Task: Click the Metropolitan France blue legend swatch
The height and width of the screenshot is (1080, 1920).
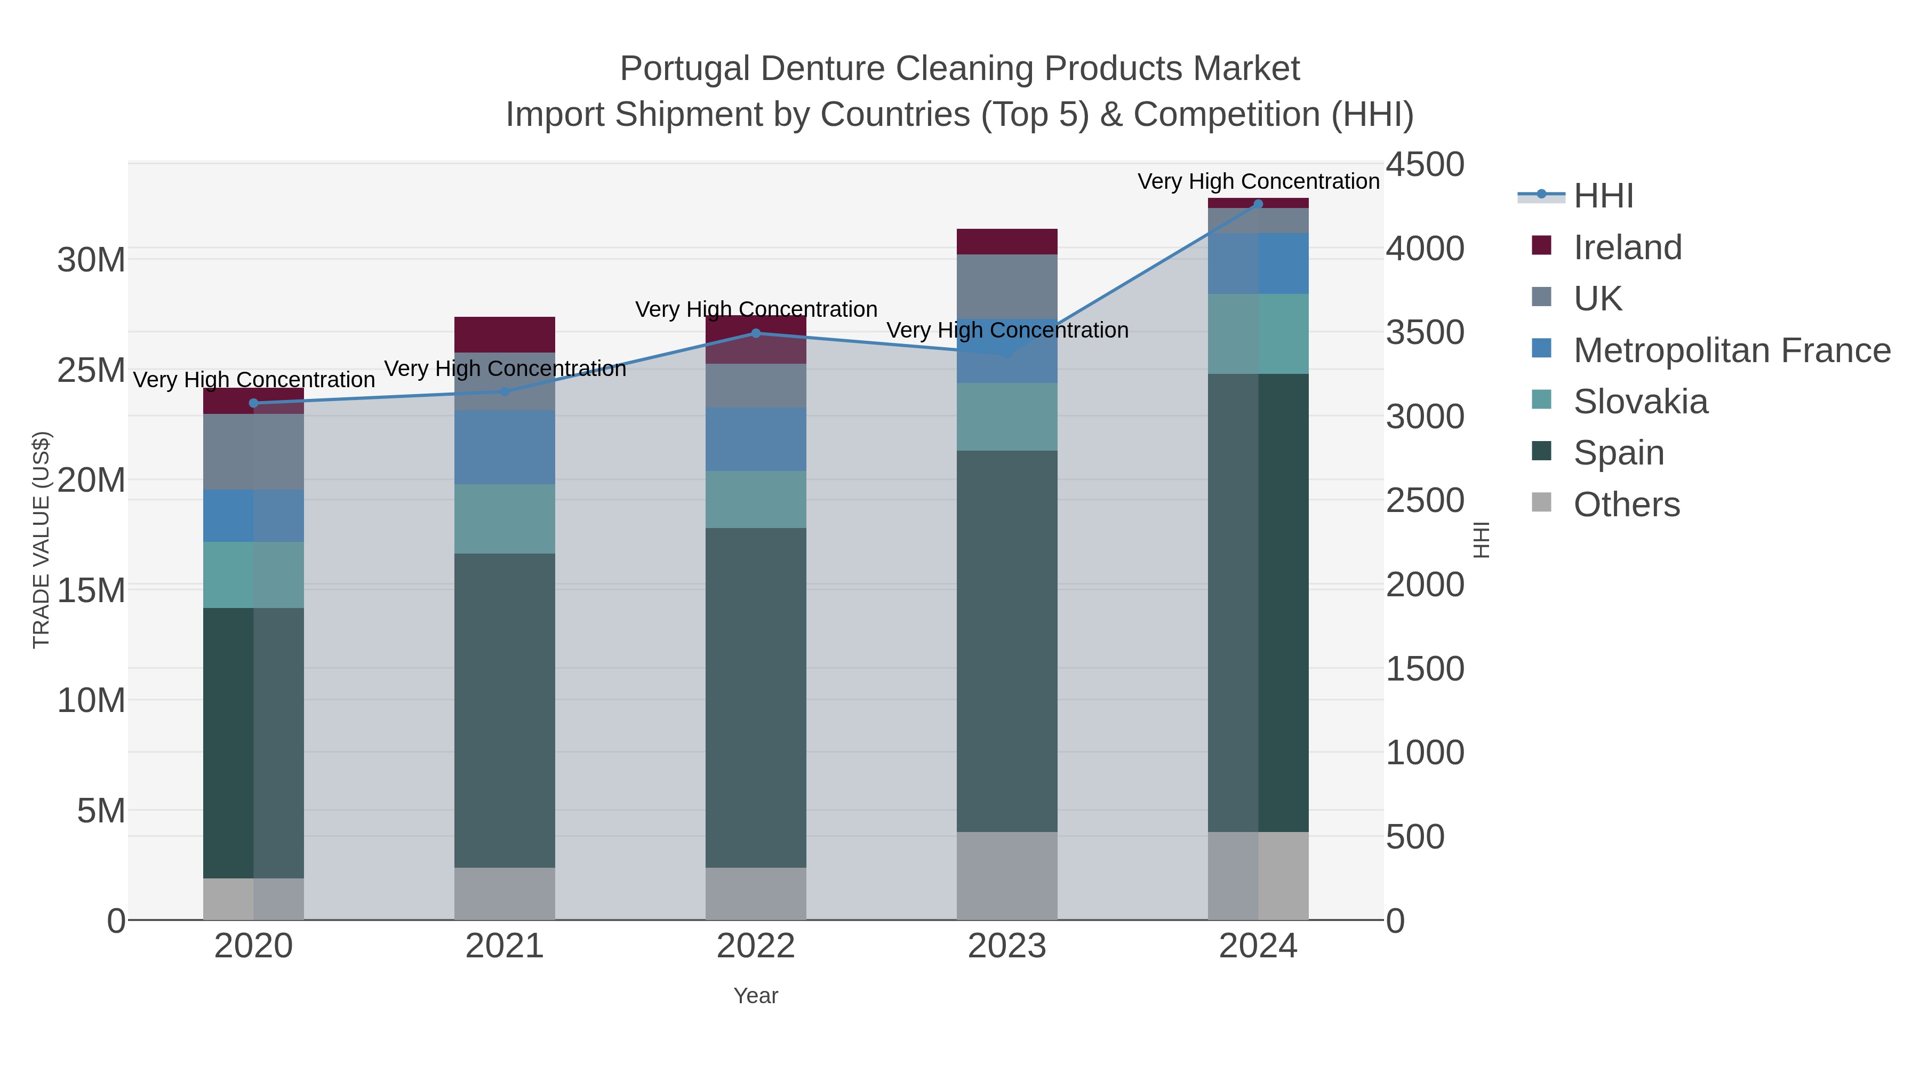Action: coord(1541,348)
